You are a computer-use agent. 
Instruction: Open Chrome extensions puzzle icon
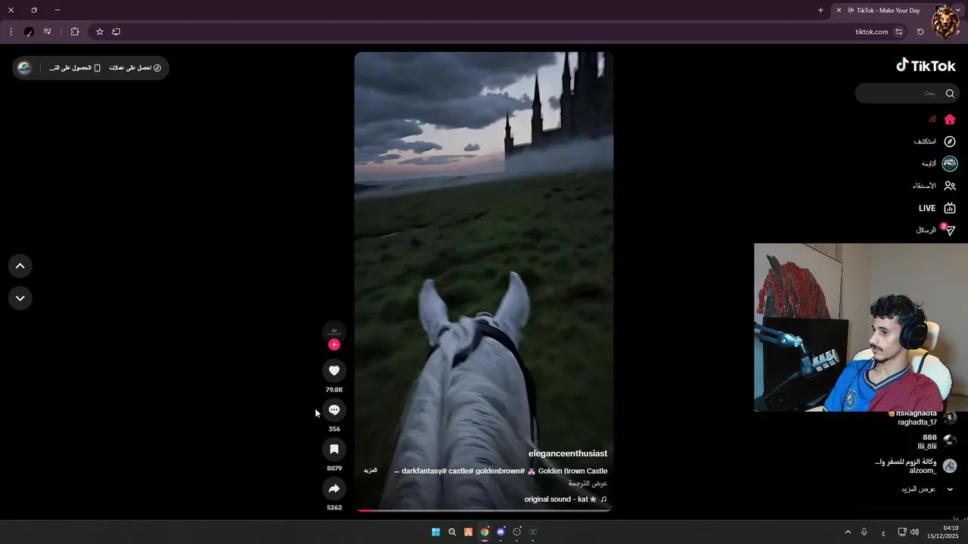click(x=74, y=32)
